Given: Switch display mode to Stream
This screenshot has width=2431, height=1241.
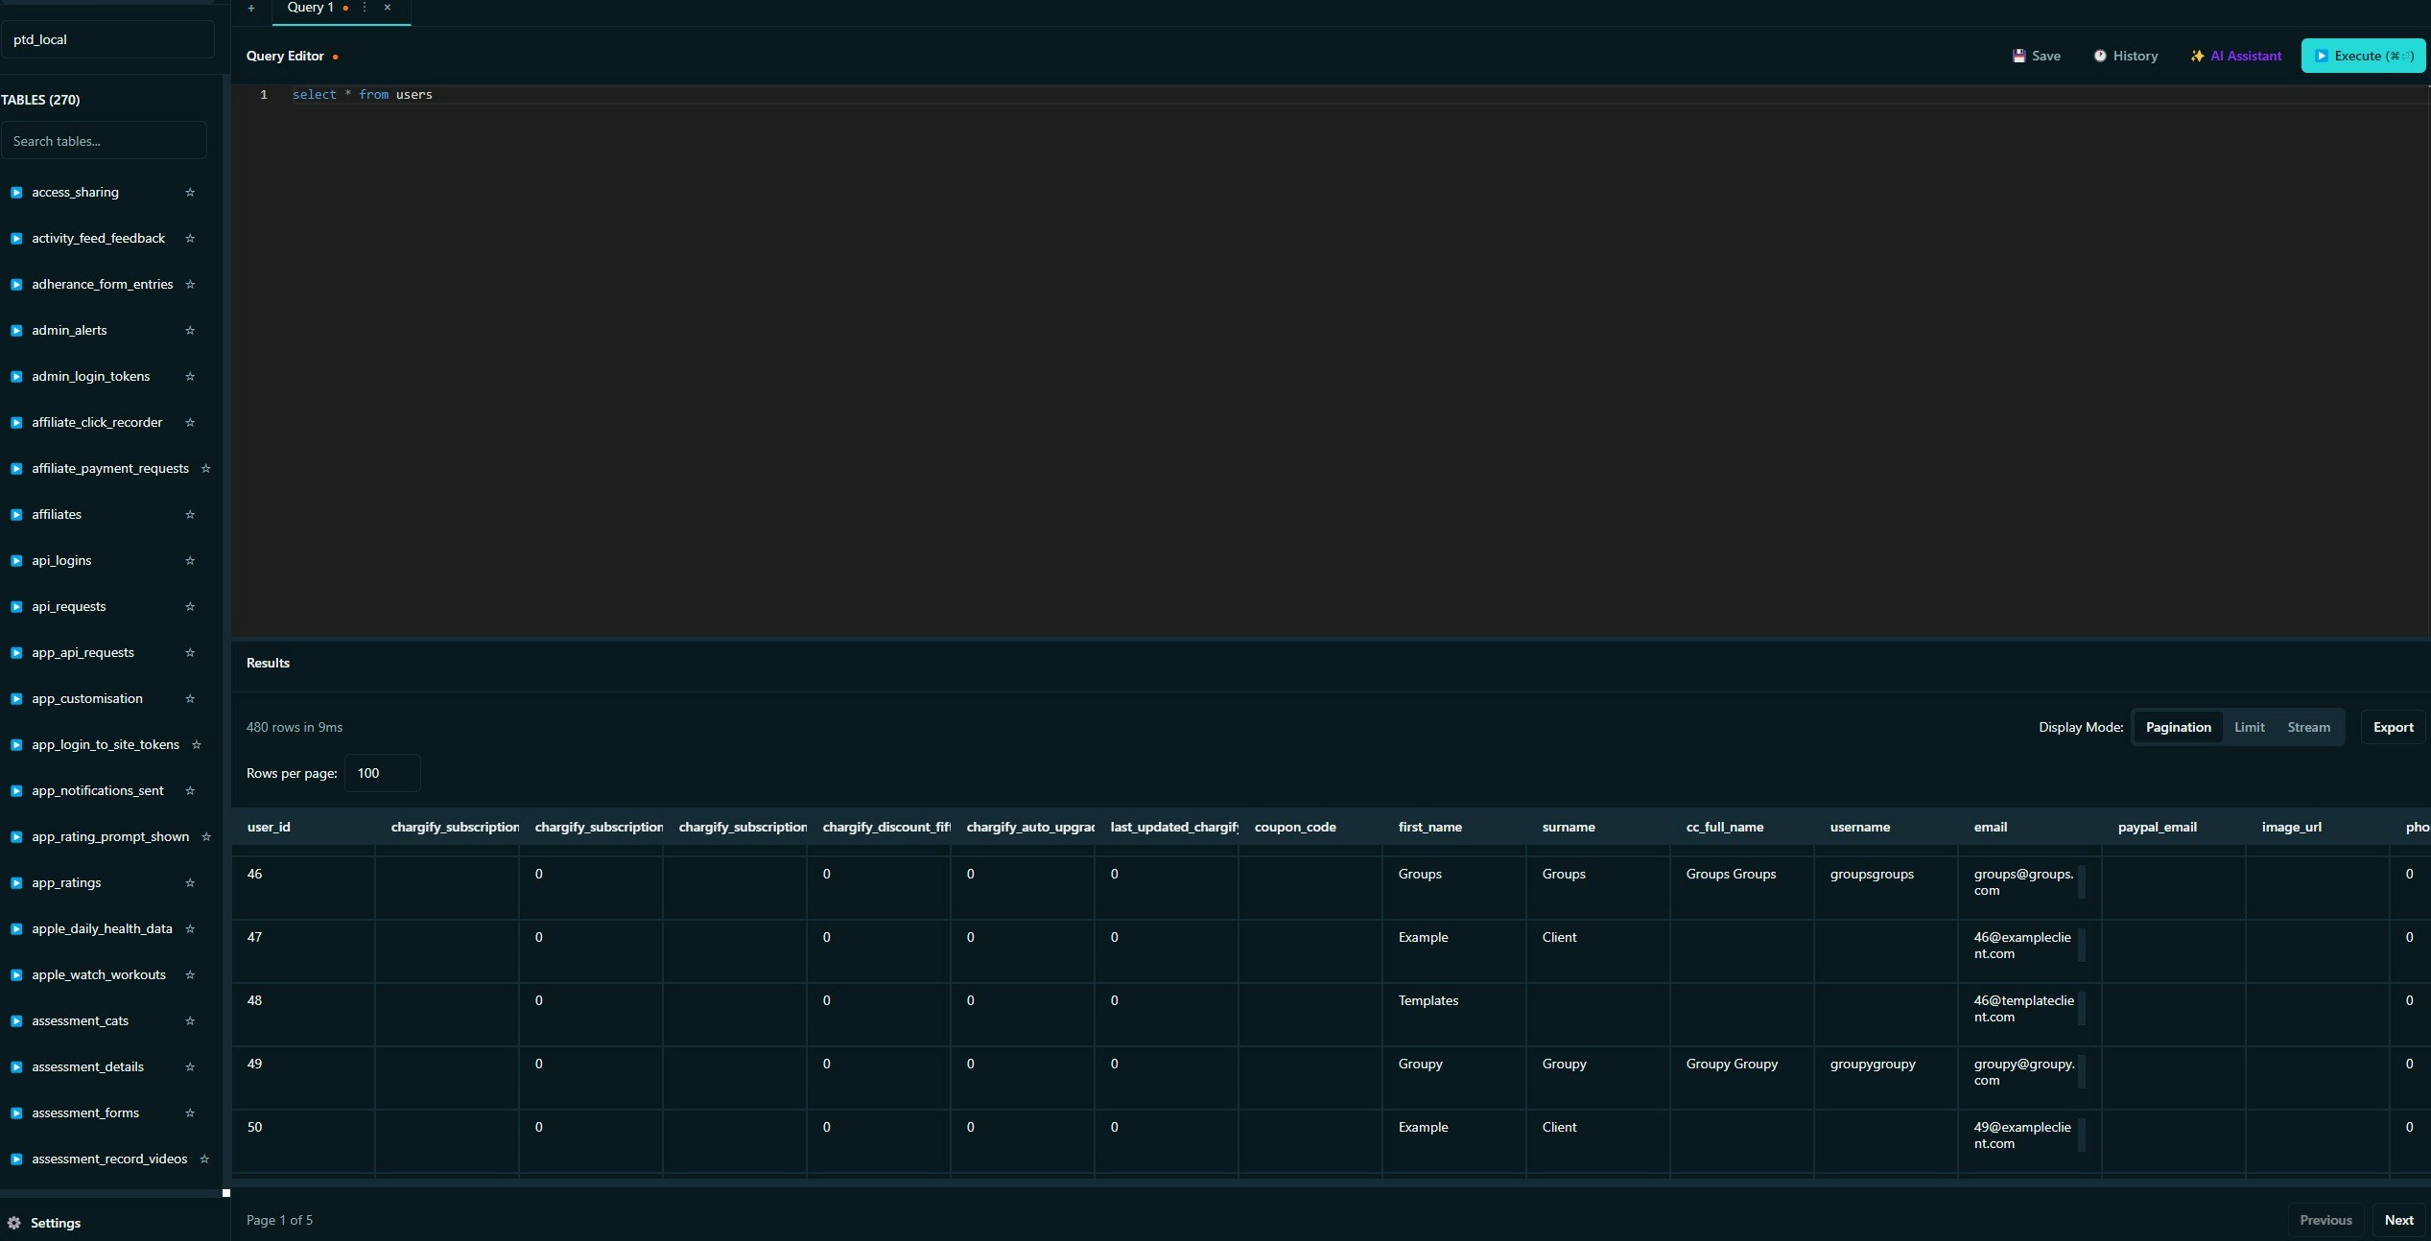Looking at the screenshot, I should (x=2308, y=727).
